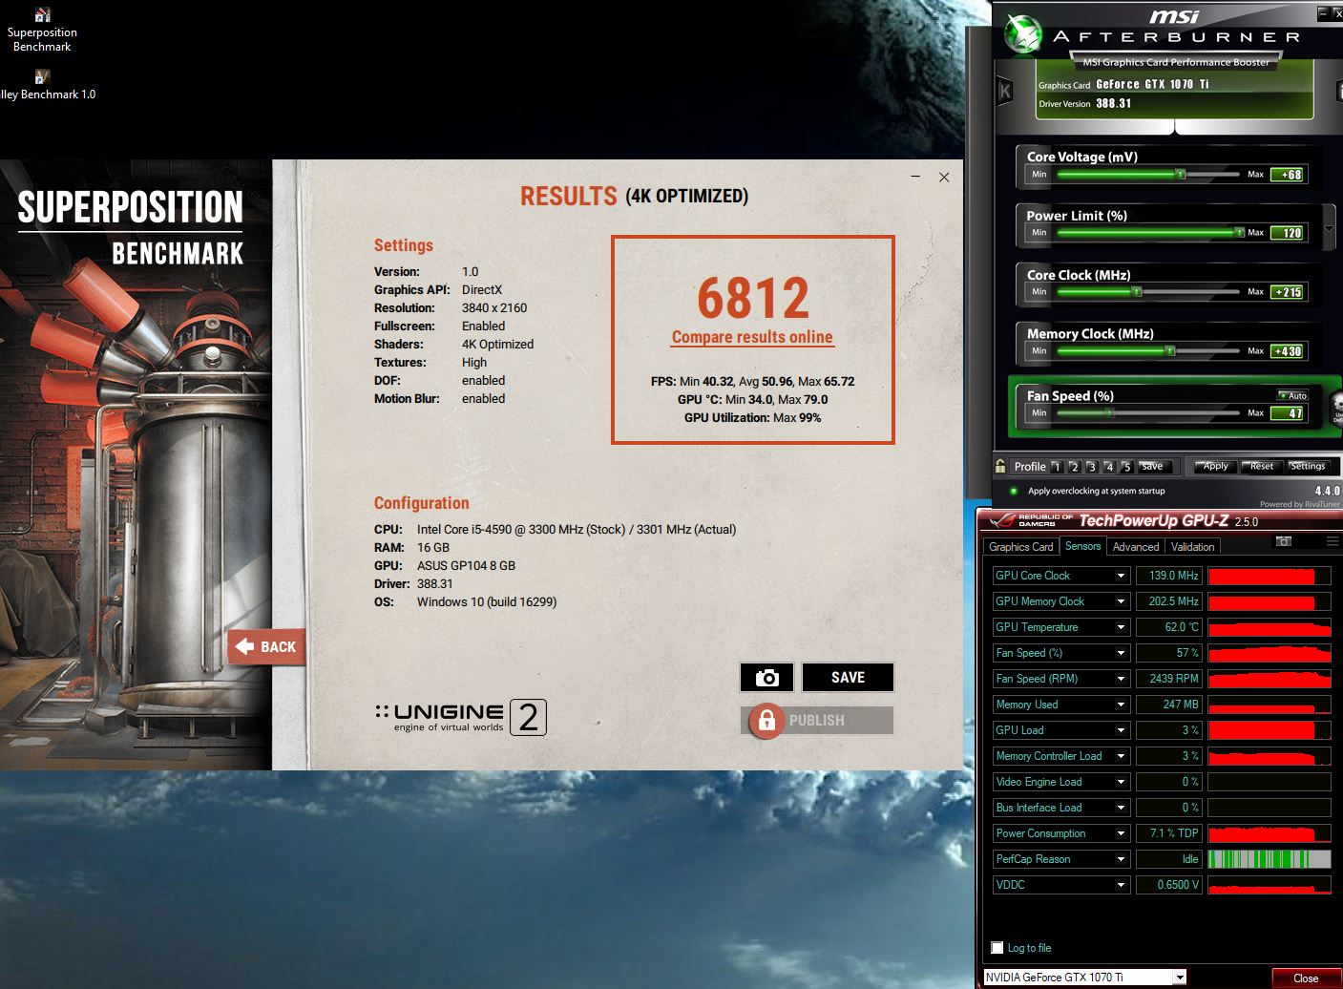This screenshot has height=989, width=1343.
Task: Open the GPU-Z hamburger menu icon
Action: point(1333,541)
